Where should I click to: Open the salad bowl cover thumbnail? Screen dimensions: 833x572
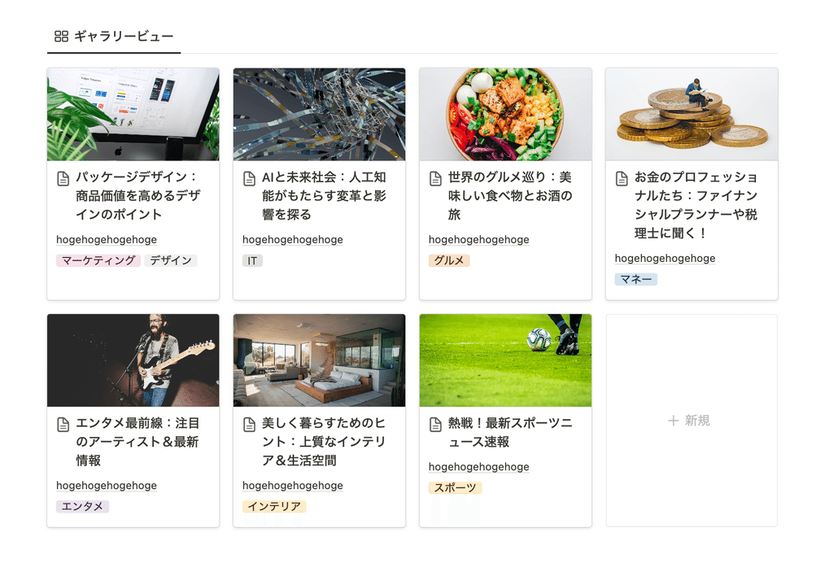tap(505, 114)
